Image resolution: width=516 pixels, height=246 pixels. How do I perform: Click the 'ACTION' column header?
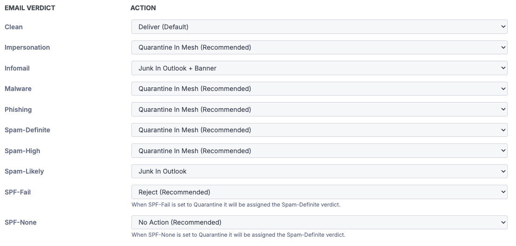coord(143,8)
